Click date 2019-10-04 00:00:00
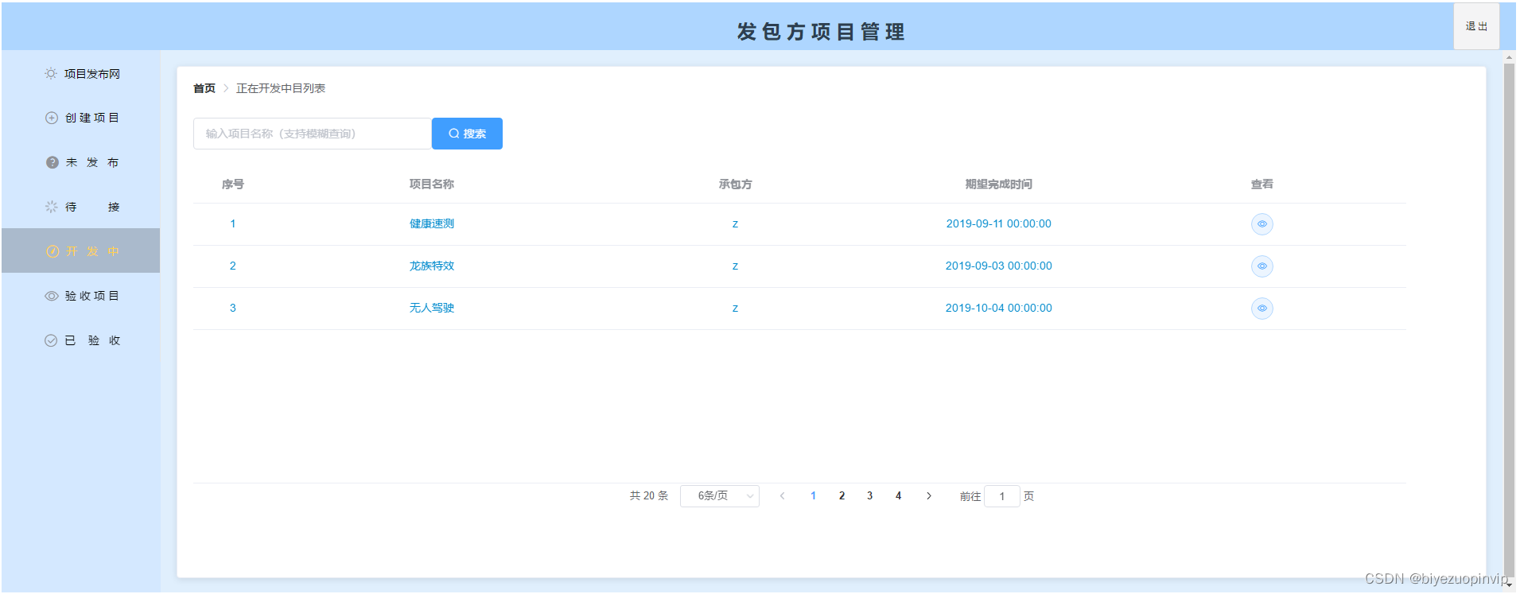The width and height of the screenshot is (1520, 594). [x=999, y=309]
